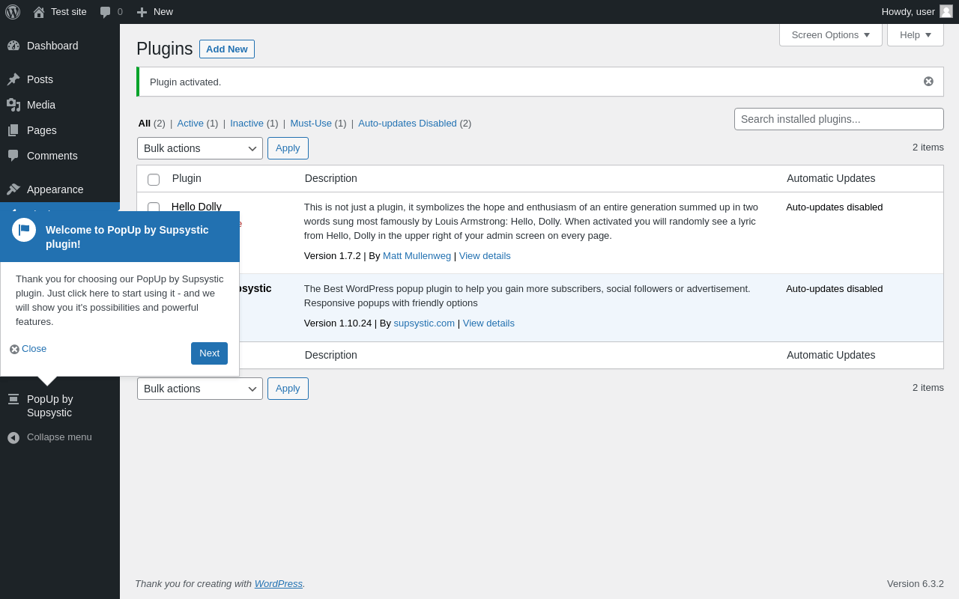This screenshot has width=959, height=599.
Task: Click the PopUp by Supsystic menu icon
Action: 13,399
